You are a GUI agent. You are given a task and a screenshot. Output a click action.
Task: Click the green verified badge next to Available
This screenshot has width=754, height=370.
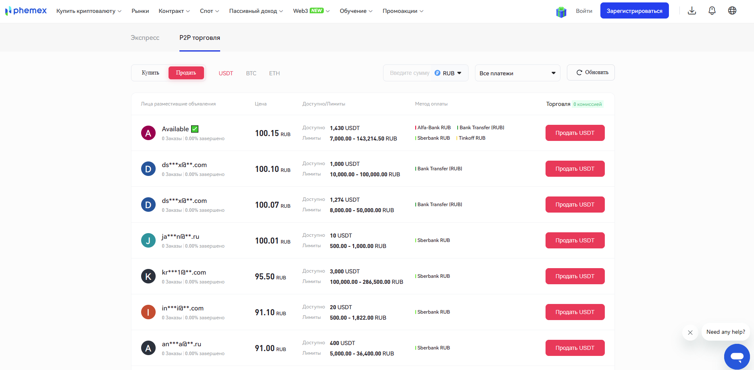pyautogui.click(x=195, y=129)
